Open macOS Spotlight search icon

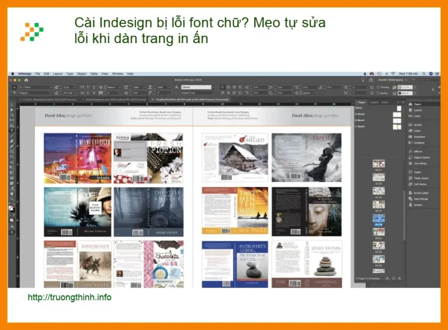pos(424,73)
